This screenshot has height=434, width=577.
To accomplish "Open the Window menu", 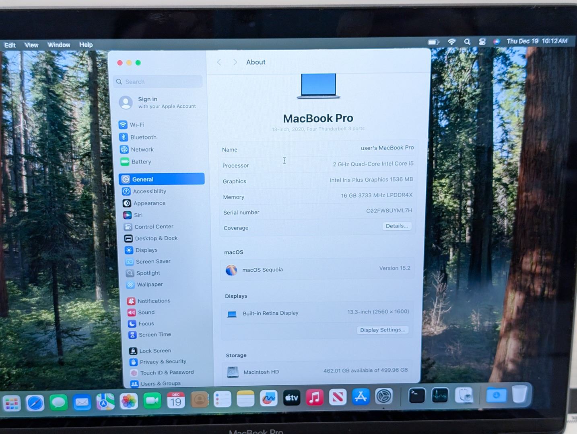I will [59, 45].
